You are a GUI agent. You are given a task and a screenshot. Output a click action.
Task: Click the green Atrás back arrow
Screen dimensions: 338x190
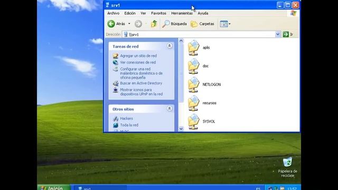(x=111, y=24)
